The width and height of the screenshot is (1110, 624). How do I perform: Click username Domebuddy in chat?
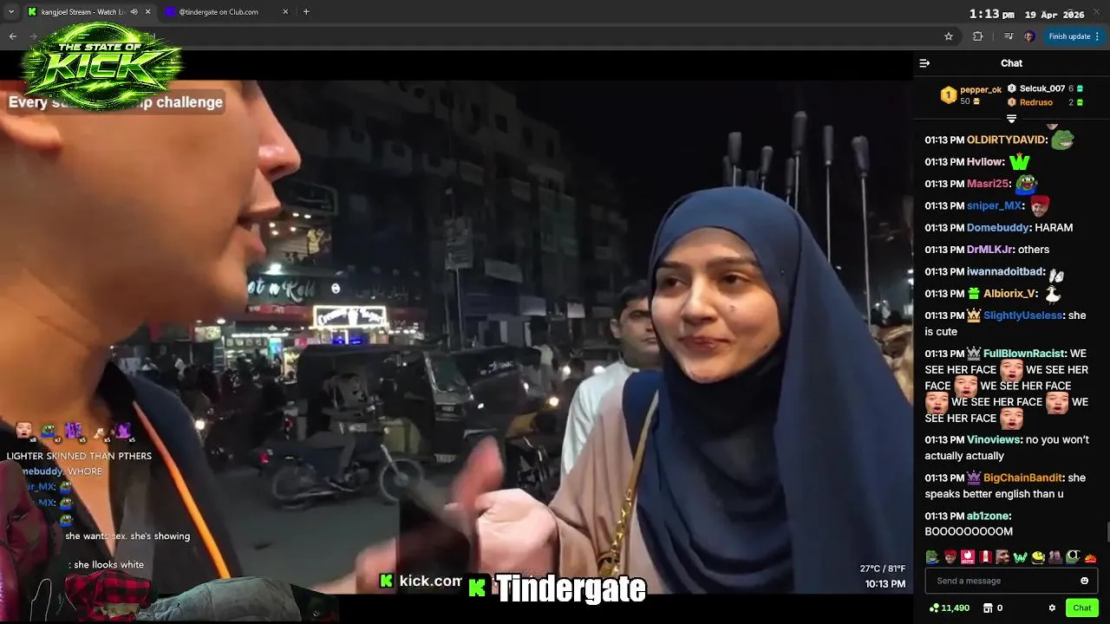pyautogui.click(x=998, y=228)
